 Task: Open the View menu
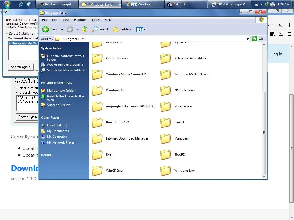pos(66,20)
